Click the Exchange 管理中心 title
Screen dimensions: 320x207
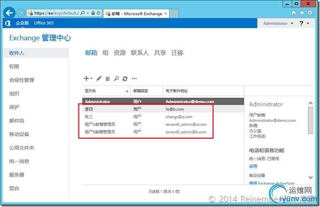click(x=40, y=38)
